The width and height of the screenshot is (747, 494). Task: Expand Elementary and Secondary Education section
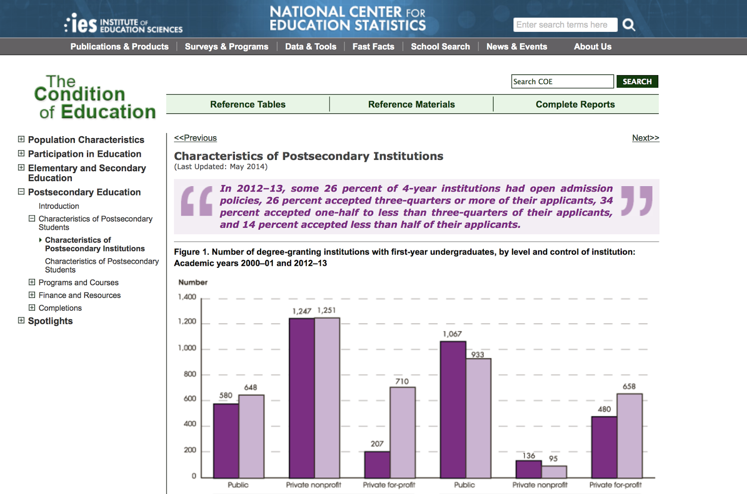[21, 167]
